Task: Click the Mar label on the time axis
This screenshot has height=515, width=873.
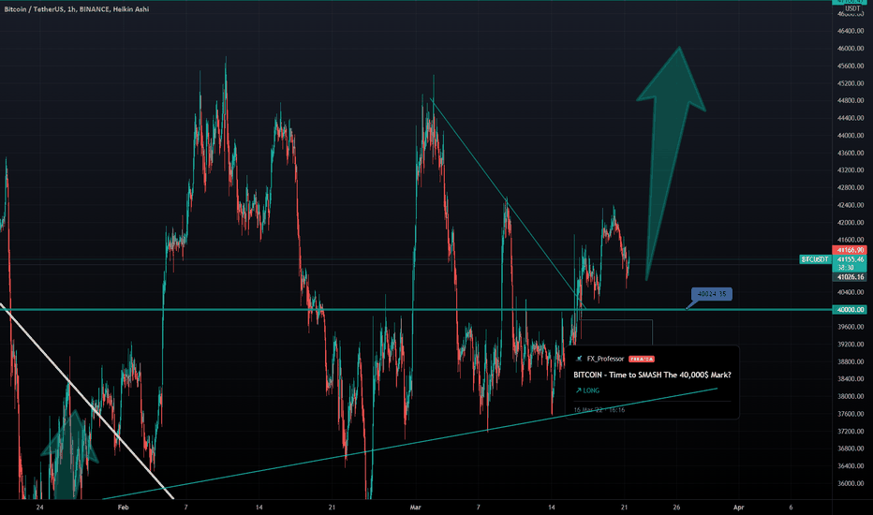Action: [x=415, y=508]
